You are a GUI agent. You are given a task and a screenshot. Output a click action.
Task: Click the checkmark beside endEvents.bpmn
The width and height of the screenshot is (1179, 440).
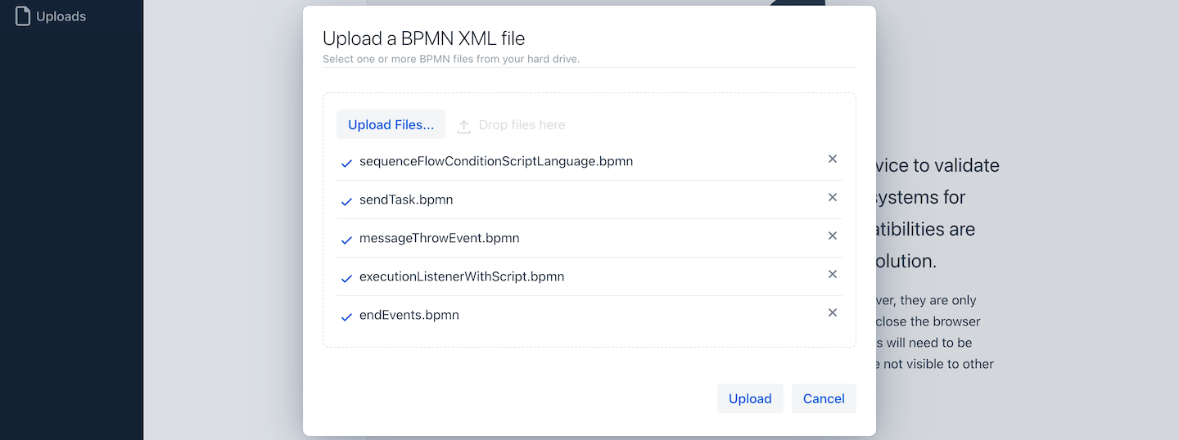(346, 317)
